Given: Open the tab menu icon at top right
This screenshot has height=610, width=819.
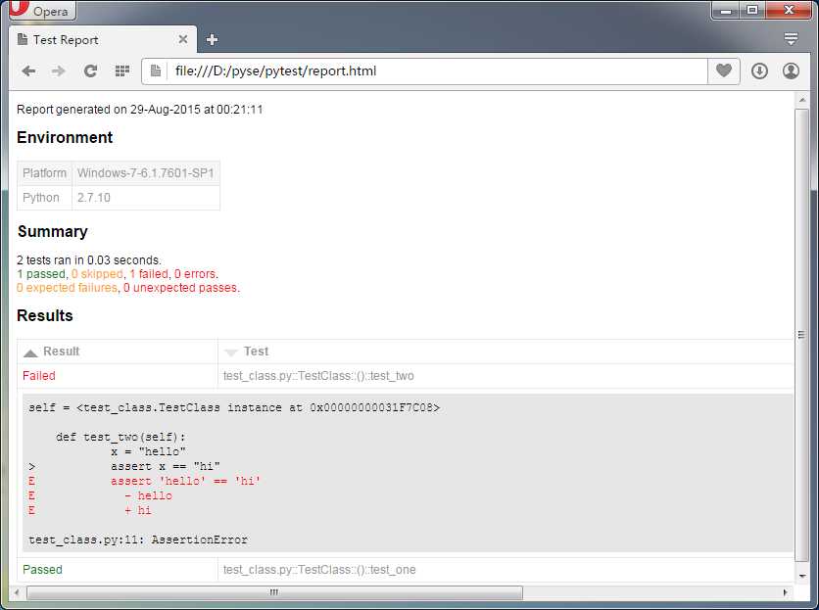Looking at the screenshot, I should (791, 39).
